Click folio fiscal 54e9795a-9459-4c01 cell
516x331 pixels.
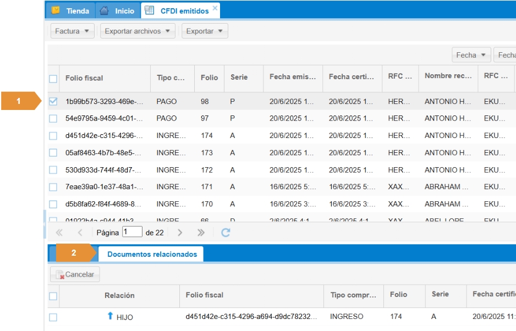pos(105,118)
